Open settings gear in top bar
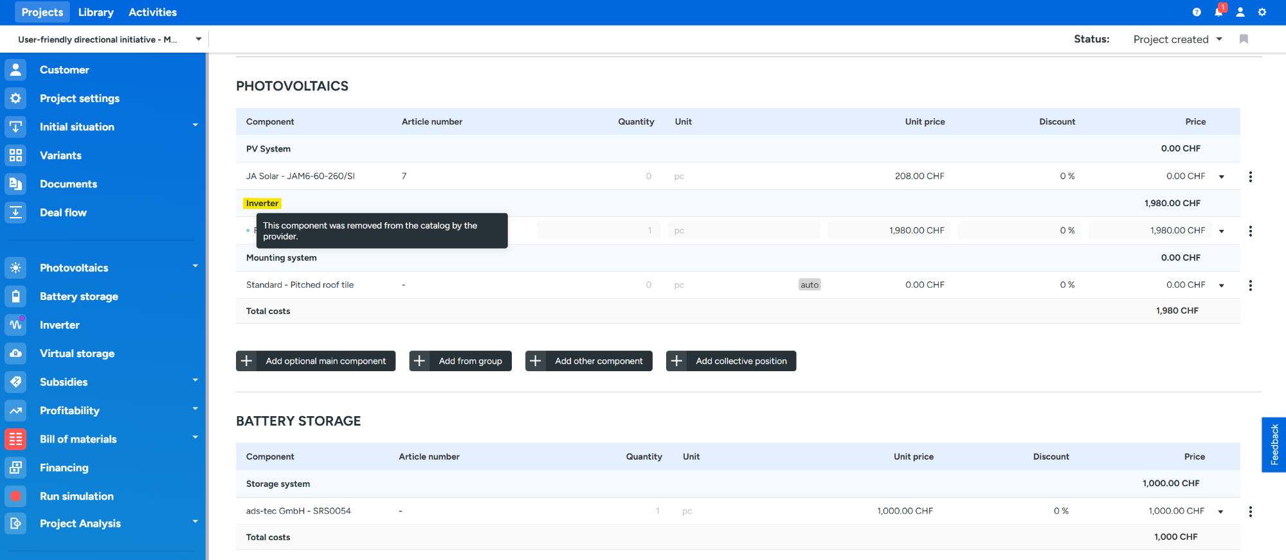 click(x=1262, y=12)
